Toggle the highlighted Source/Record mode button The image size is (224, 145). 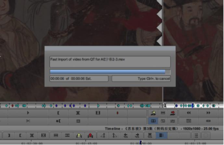tap(153, 121)
